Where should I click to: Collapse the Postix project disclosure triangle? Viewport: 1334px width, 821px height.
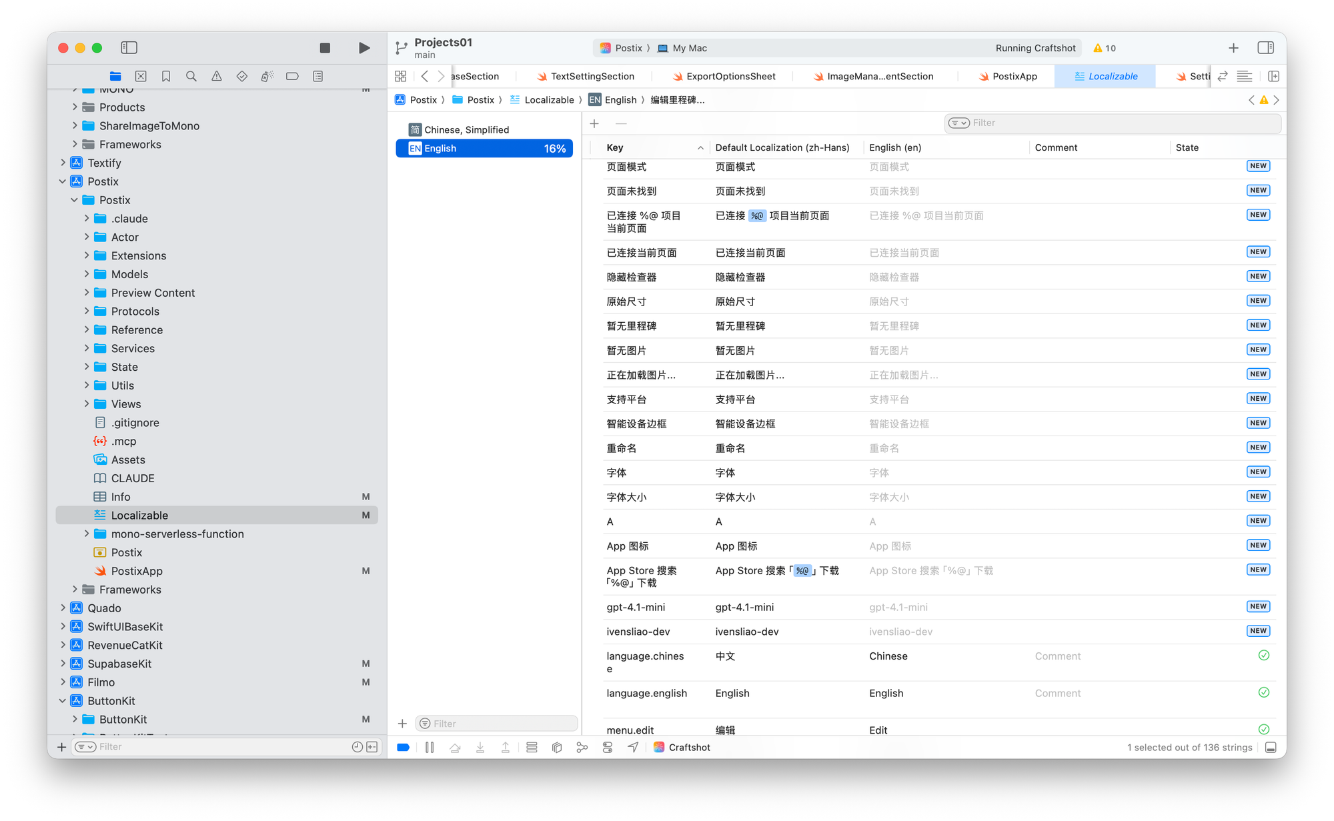[x=63, y=181]
